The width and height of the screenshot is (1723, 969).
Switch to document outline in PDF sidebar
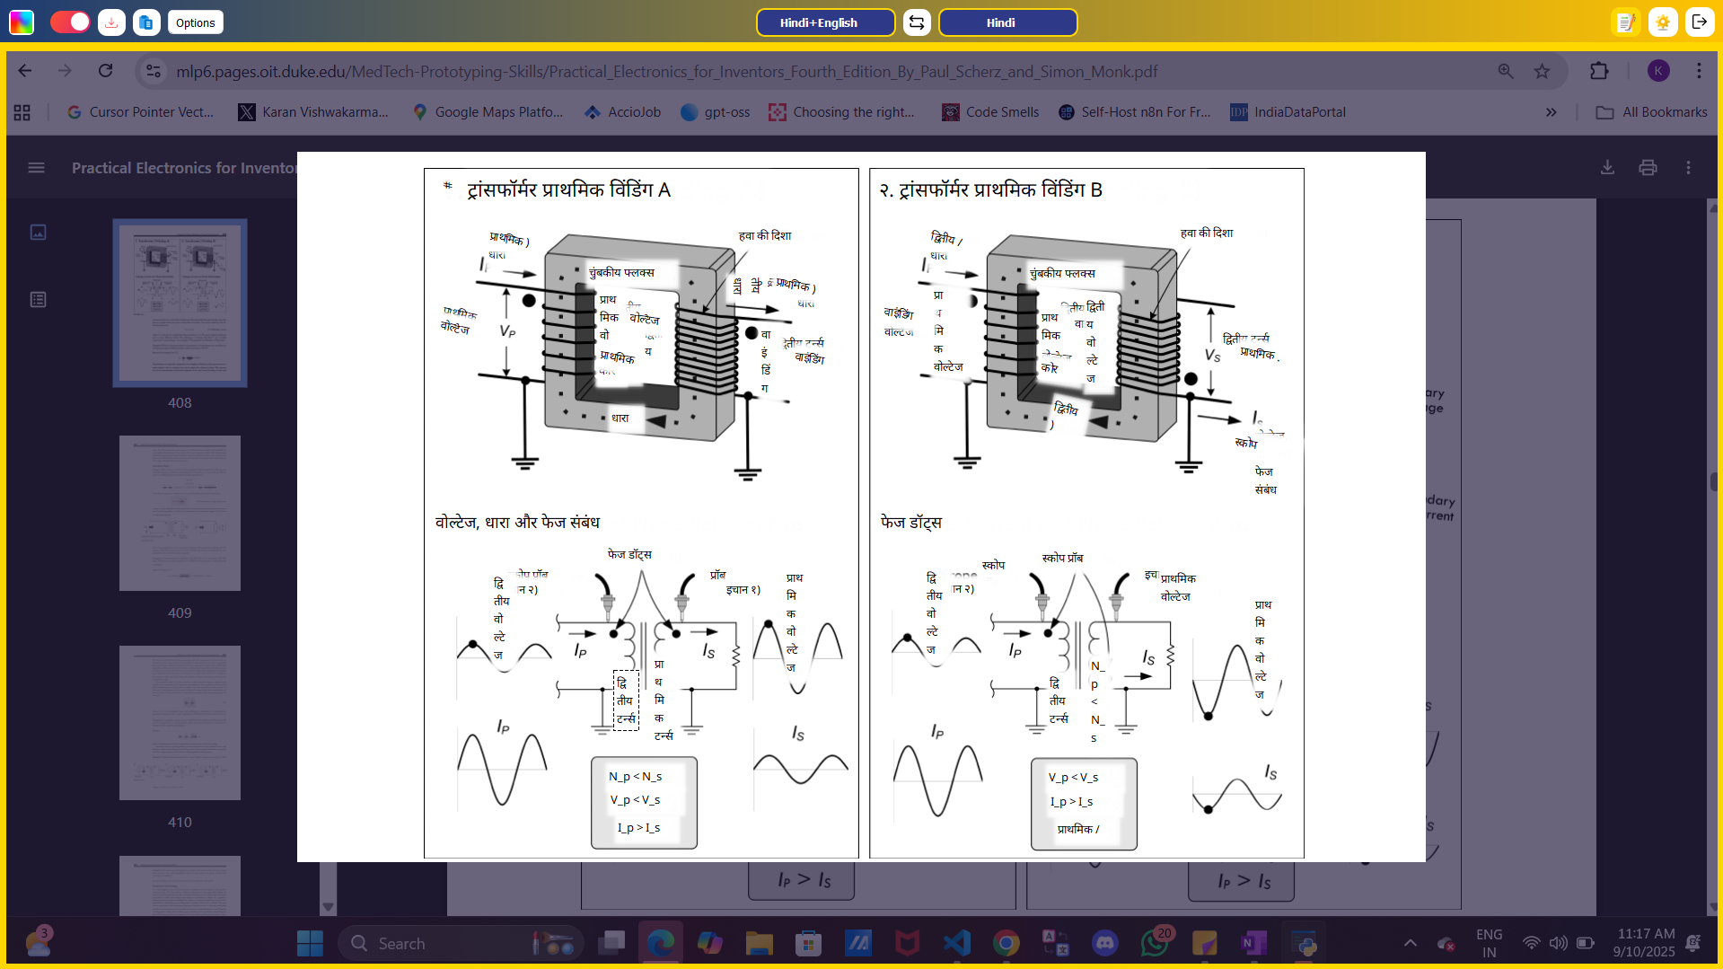pyautogui.click(x=38, y=300)
